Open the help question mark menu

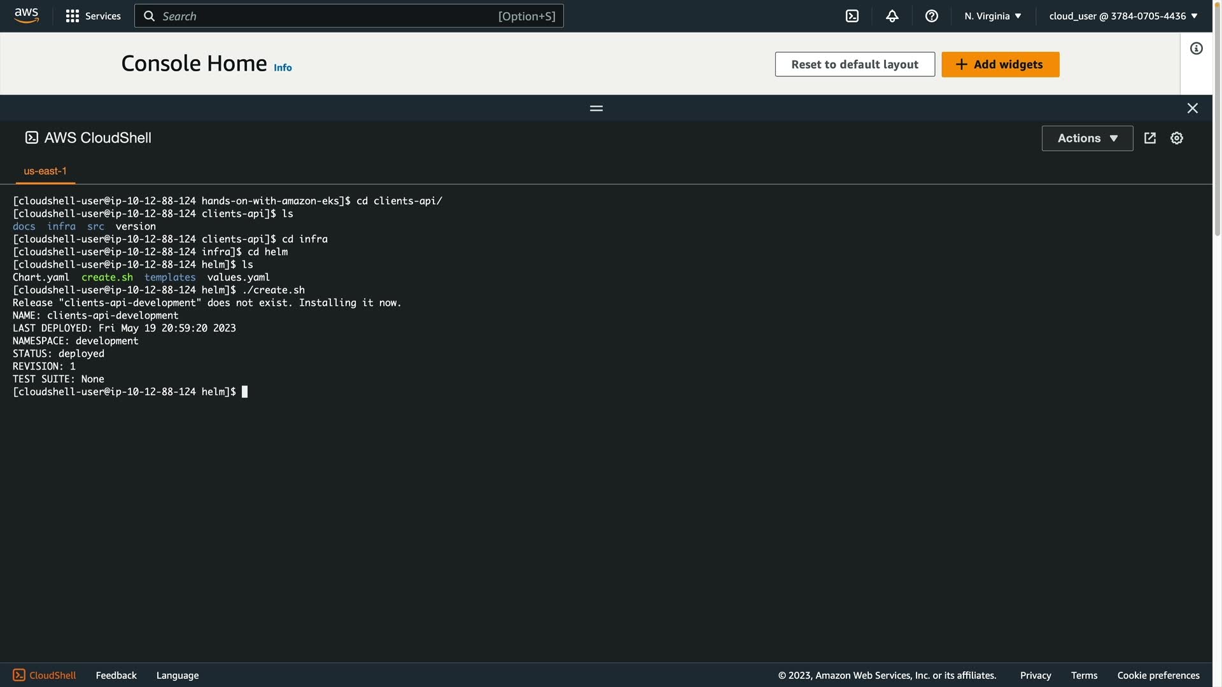[931, 16]
